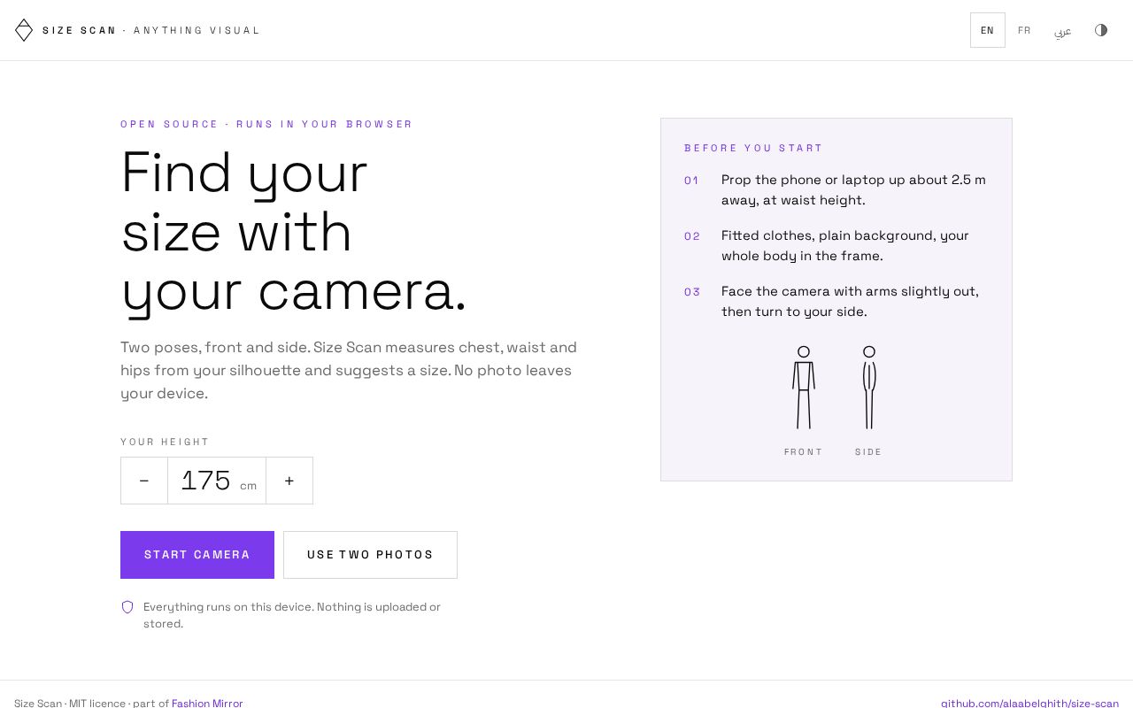Click step 03 'Face the camera' text

click(850, 302)
